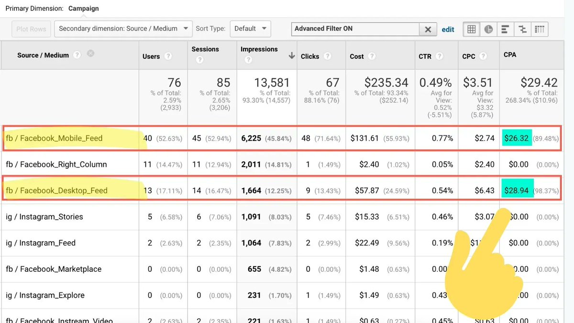Screen dimensions: 574x323
Task: Clear the advanced filter with X
Action: (x=428, y=29)
